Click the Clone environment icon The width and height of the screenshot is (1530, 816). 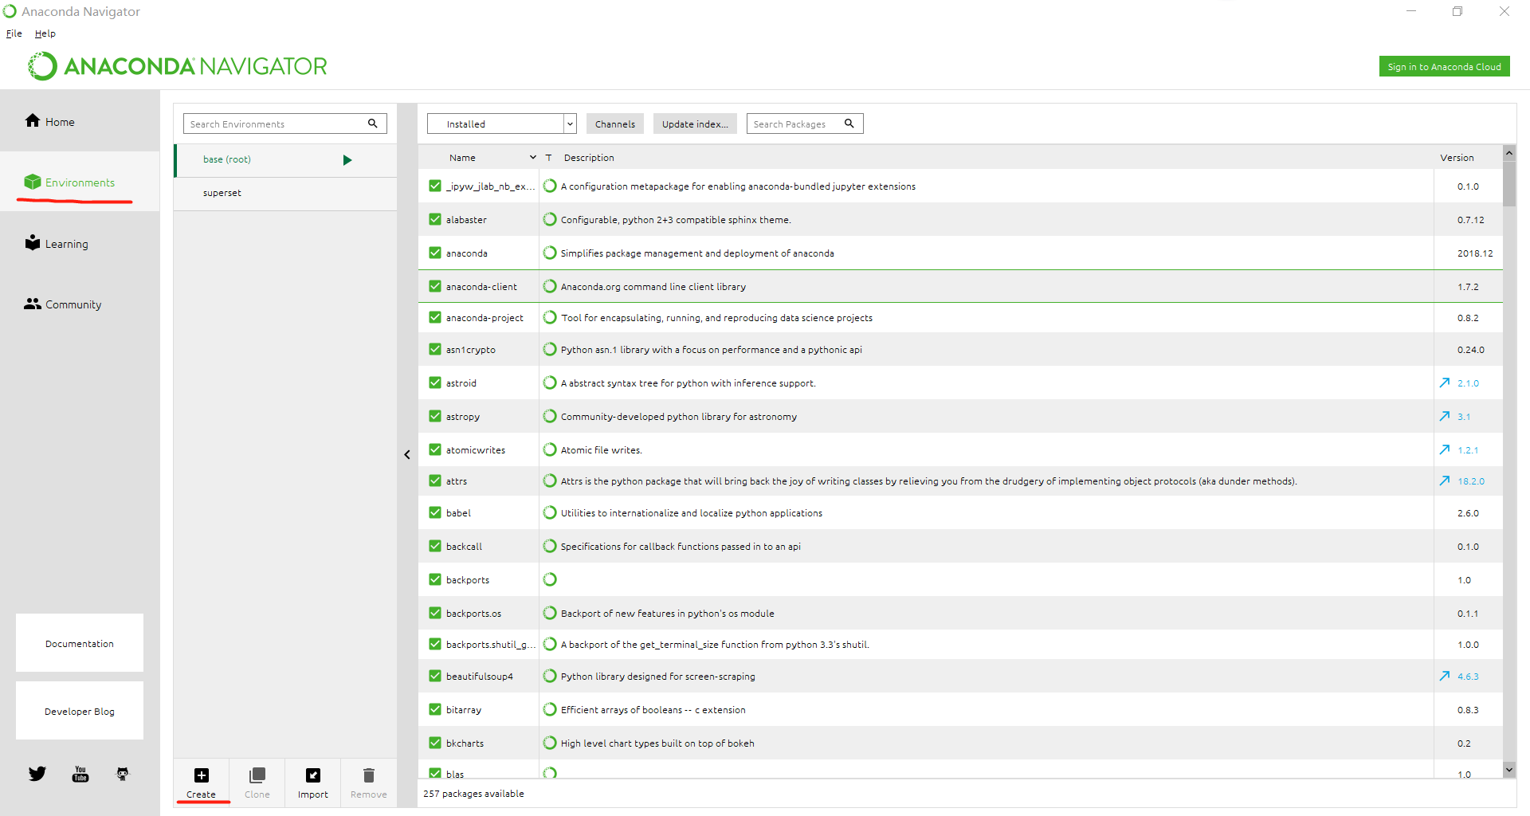point(257,775)
